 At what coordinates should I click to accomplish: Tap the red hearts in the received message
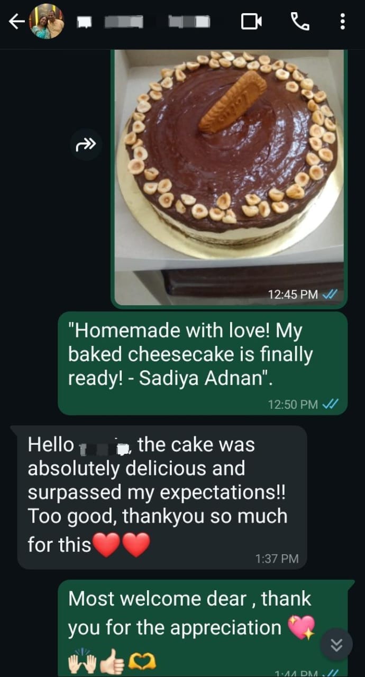tap(121, 545)
